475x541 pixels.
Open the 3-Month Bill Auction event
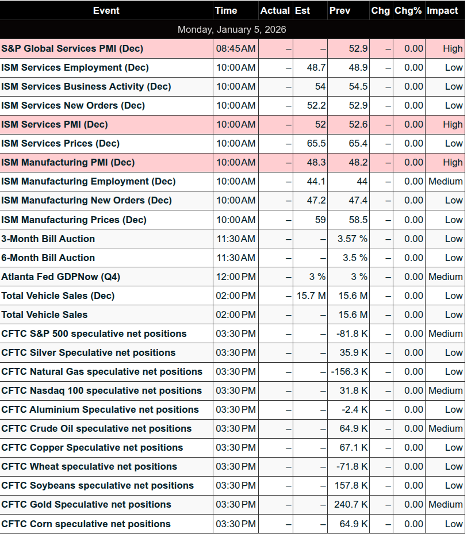tap(48, 239)
